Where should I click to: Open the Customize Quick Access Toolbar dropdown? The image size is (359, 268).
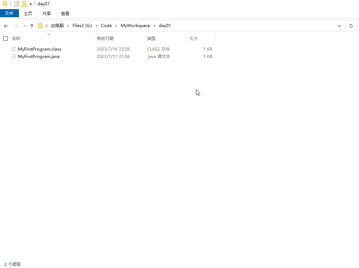pos(31,4)
